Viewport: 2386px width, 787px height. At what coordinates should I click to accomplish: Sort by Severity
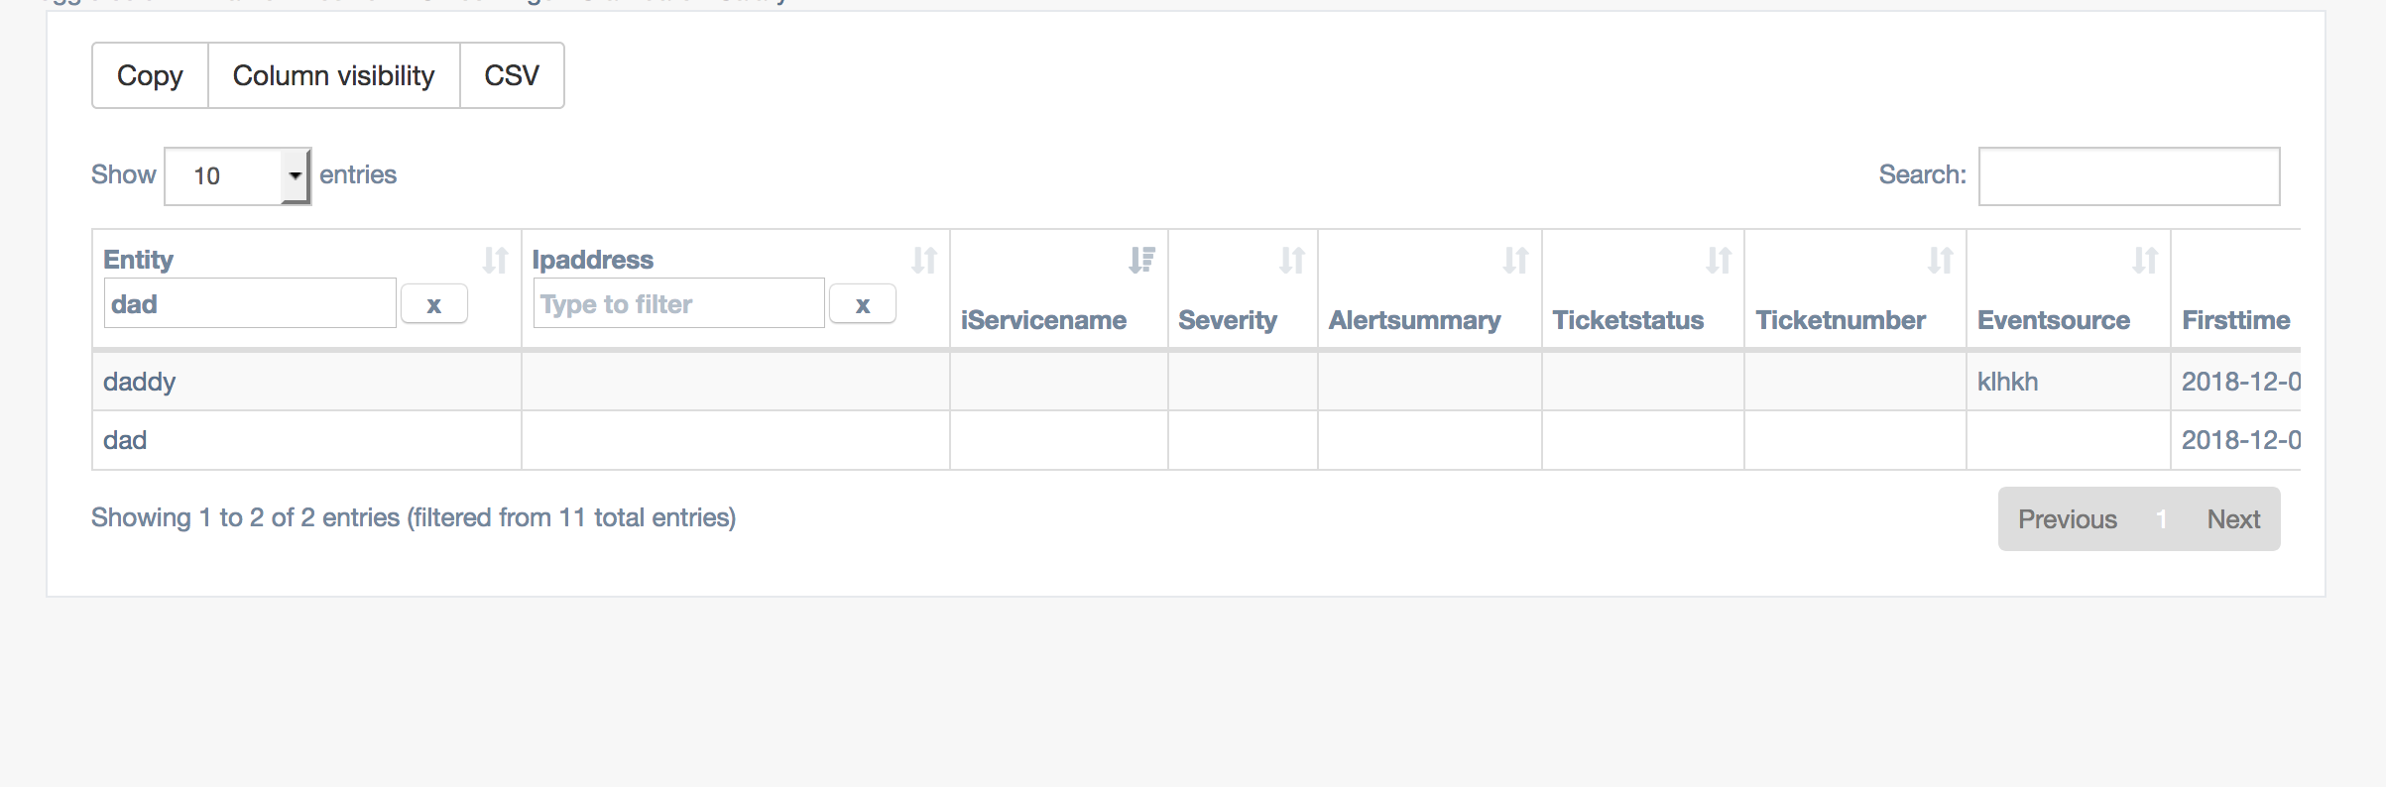pos(1293,260)
